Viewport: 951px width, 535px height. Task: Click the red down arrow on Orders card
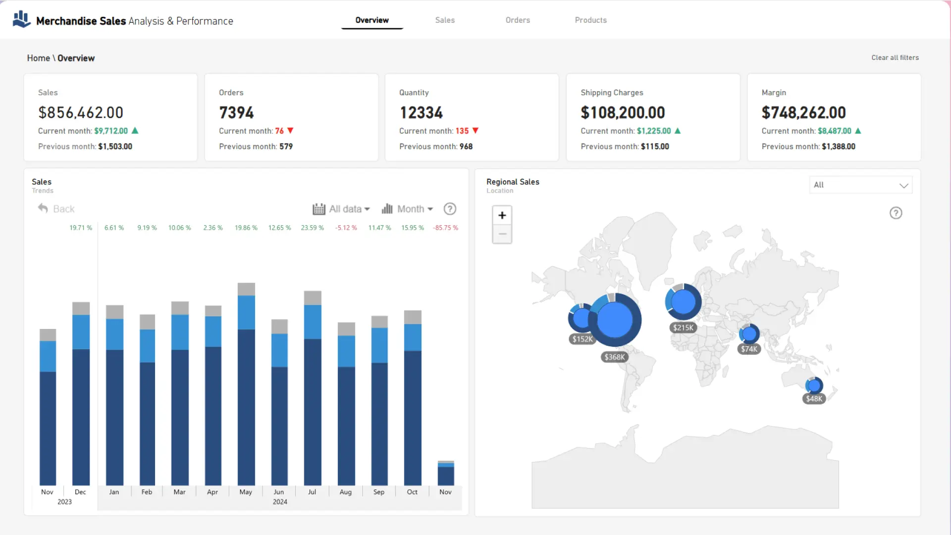tap(291, 131)
